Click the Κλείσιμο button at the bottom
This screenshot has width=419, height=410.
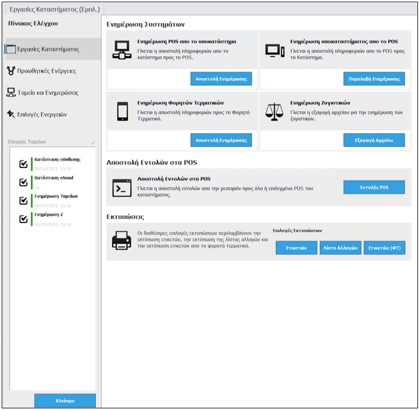[x=64, y=401]
